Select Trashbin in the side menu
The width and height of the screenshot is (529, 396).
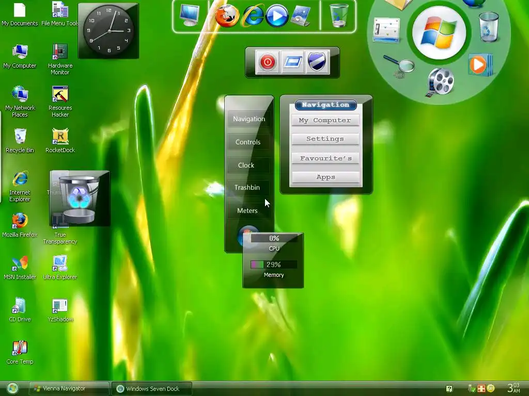tap(247, 188)
